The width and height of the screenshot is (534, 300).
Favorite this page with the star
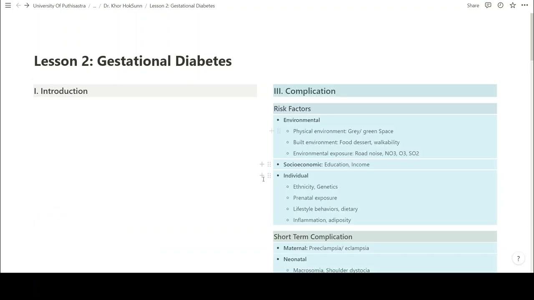coord(513,5)
